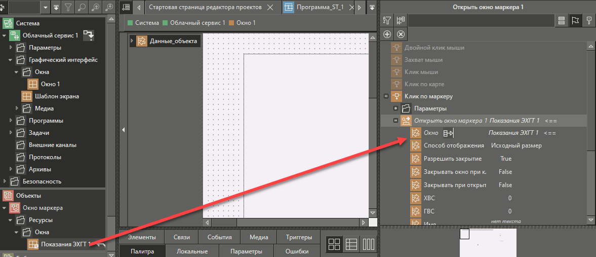Click the flag icon in marker panel
596x257 pixels.
pyautogui.click(x=575, y=20)
